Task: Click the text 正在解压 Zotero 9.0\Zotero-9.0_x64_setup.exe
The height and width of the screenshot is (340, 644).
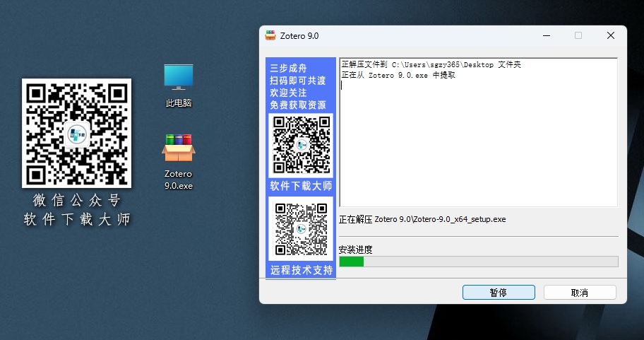Action: tap(422, 219)
